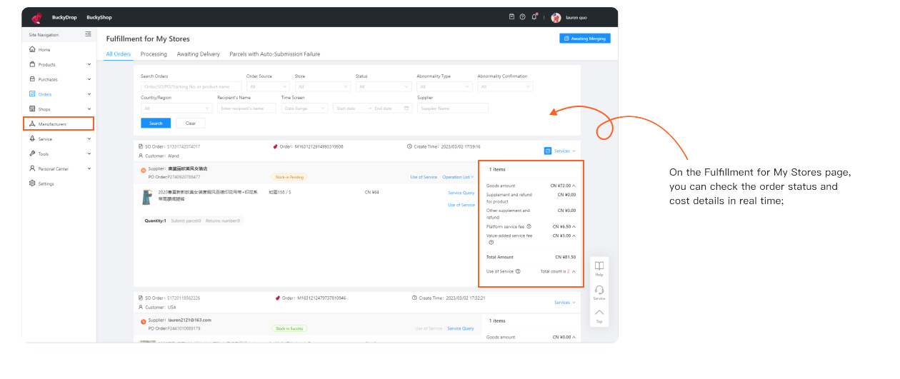900x379 pixels.
Task: Click the lauren quo user avatar
Action: pyautogui.click(x=556, y=17)
